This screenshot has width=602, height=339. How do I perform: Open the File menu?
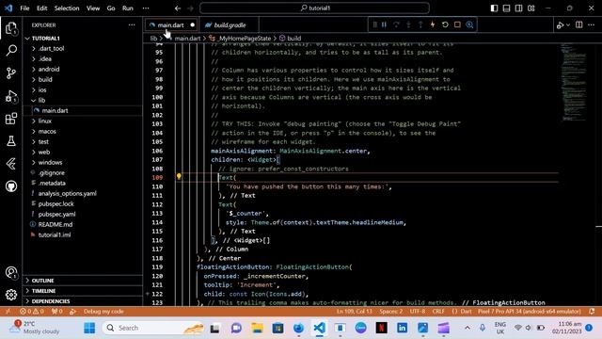24,8
